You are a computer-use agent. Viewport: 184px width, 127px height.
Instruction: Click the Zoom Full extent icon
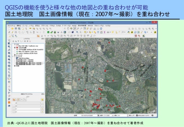tap(85, 28)
